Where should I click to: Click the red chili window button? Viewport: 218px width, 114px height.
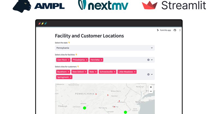(40, 23)
